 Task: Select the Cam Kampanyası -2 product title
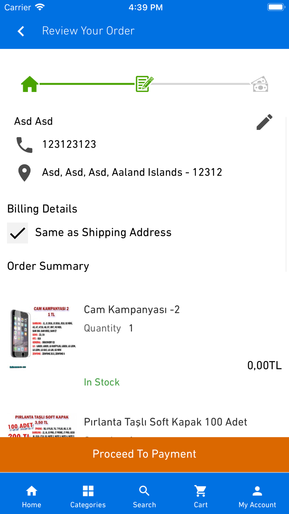pyautogui.click(x=132, y=310)
